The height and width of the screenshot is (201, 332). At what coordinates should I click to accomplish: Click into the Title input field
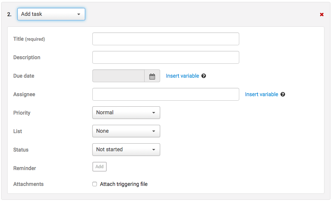tap(165, 39)
